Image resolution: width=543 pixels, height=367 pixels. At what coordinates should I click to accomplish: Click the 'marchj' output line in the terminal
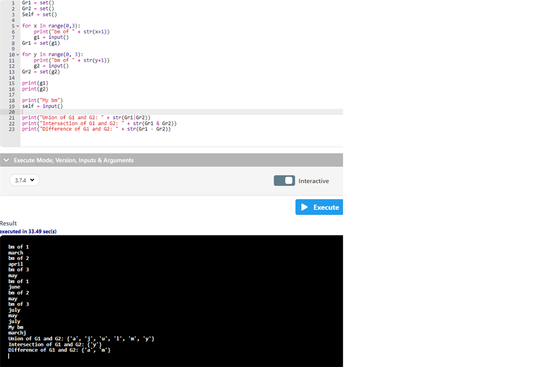pyautogui.click(x=17, y=333)
